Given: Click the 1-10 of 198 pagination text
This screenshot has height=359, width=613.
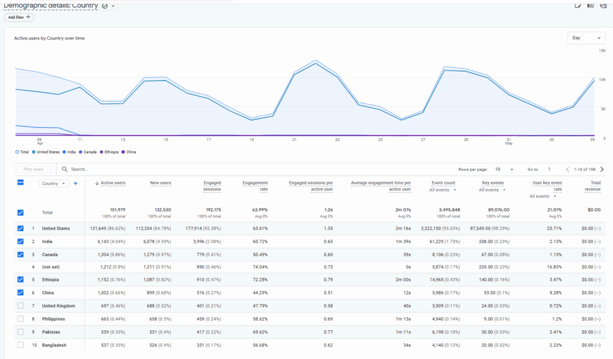Looking at the screenshot, I should click(x=584, y=170).
